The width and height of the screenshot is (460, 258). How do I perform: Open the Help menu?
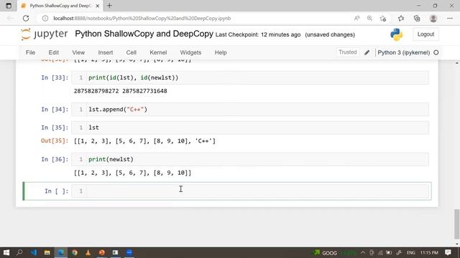[221, 52]
